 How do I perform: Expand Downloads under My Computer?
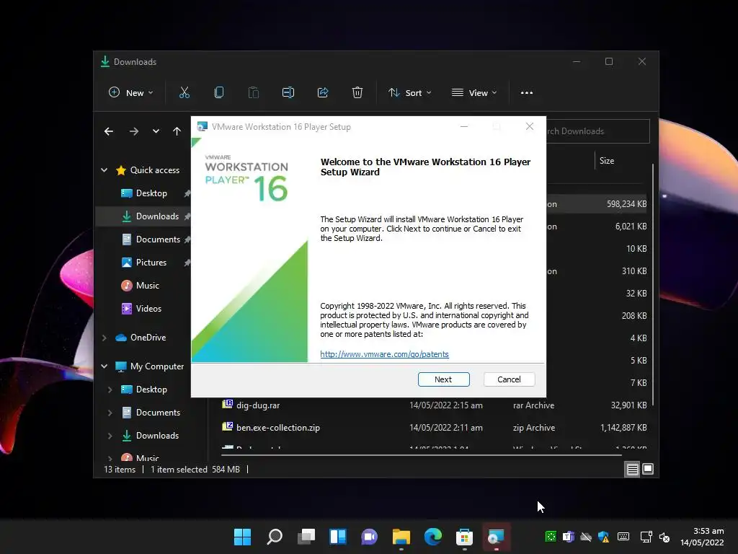(x=110, y=436)
